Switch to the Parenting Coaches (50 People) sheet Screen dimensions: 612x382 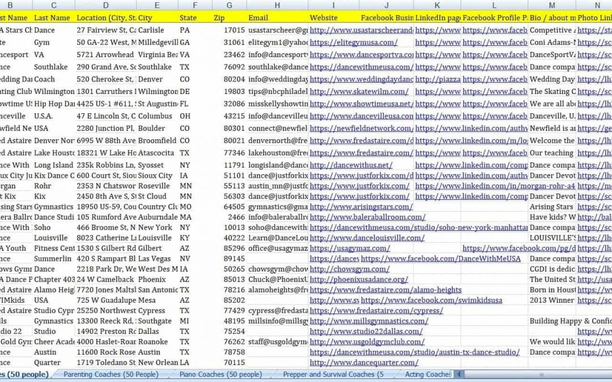pyautogui.click(x=111, y=374)
